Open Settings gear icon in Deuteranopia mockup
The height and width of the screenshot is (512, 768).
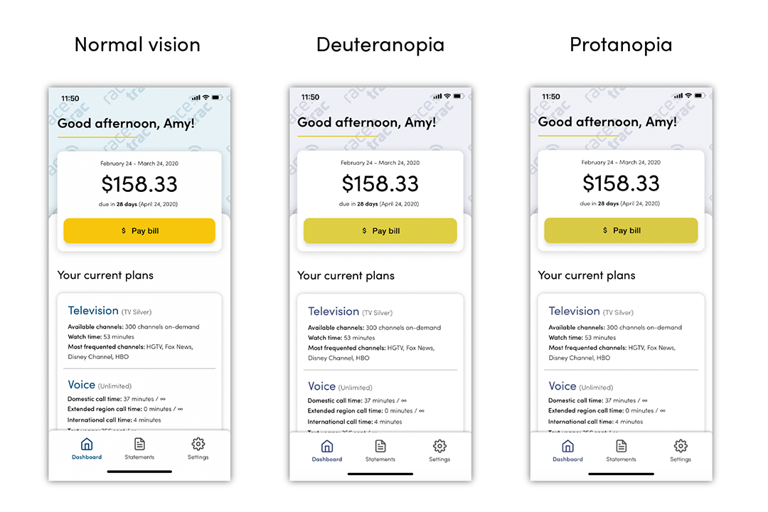coord(439,446)
